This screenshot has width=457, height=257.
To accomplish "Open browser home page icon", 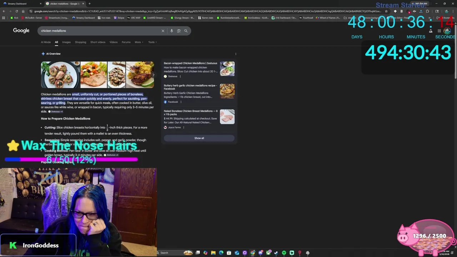I will 23,11.
